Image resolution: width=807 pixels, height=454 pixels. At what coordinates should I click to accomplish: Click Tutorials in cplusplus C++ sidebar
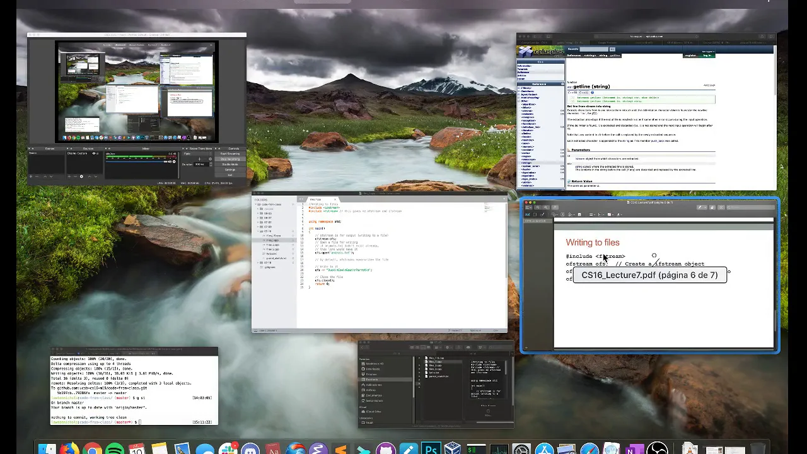coord(523,69)
